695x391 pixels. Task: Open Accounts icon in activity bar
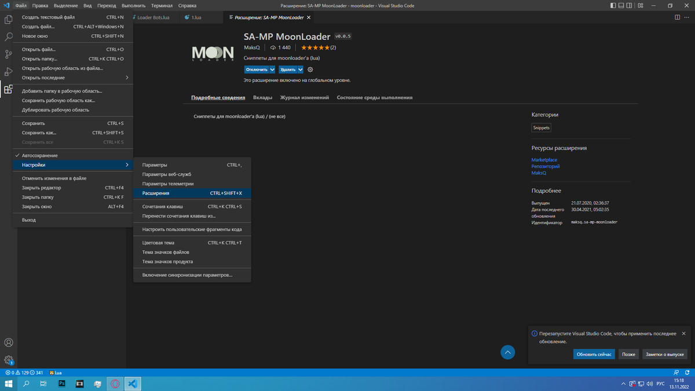click(x=8, y=343)
